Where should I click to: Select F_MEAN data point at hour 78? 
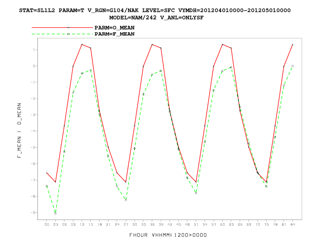[275, 137]
